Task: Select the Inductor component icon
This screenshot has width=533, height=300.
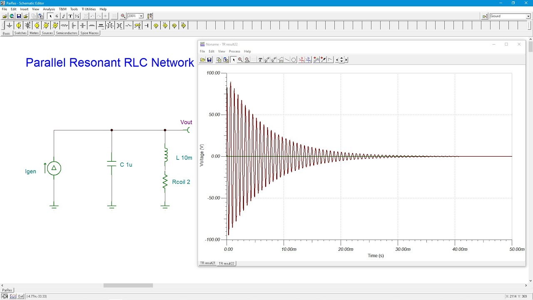Action: [x=92, y=25]
